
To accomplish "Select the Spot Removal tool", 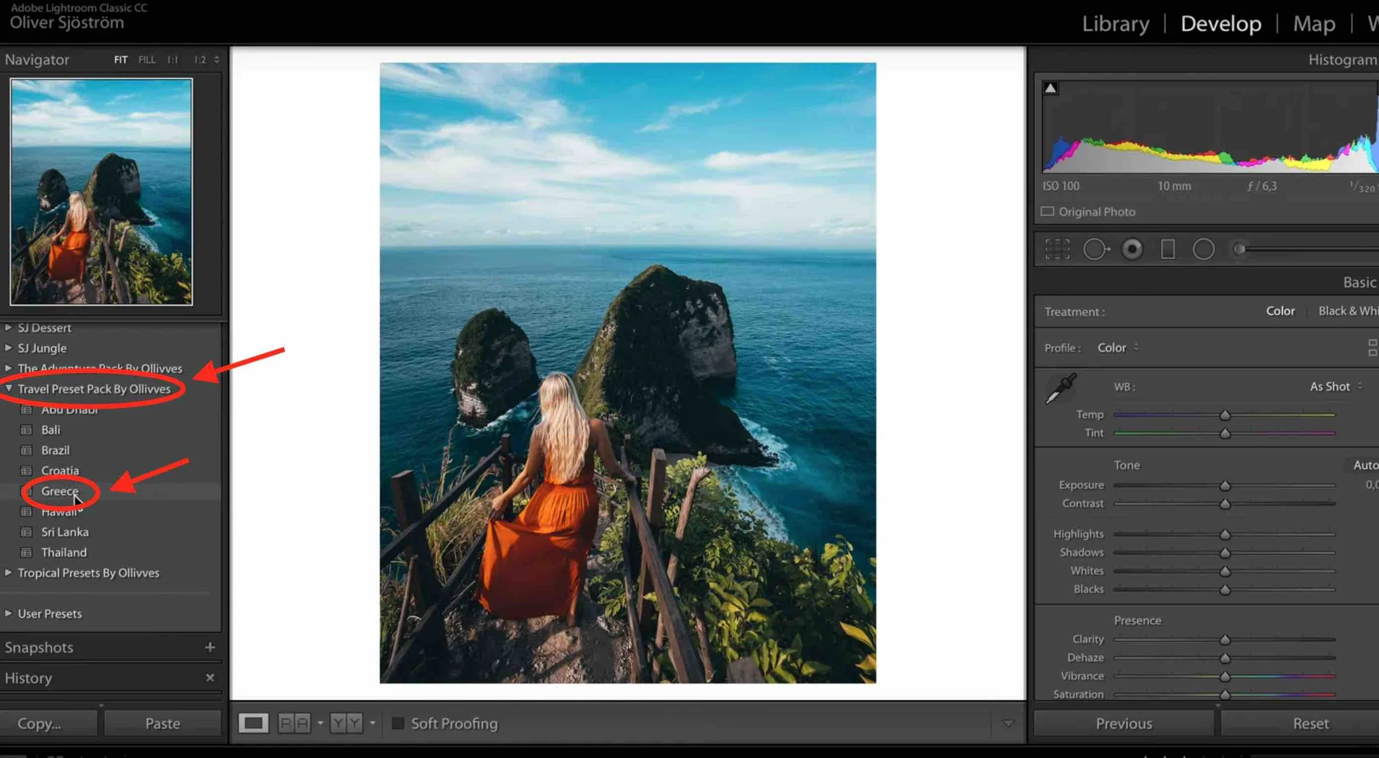I will tap(1096, 249).
